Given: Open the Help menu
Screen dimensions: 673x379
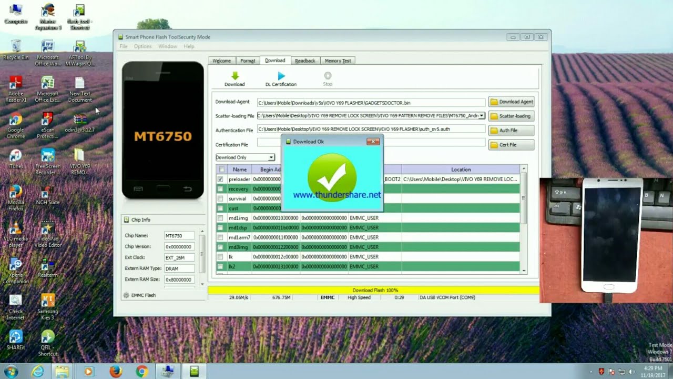Looking at the screenshot, I should (x=189, y=46).
